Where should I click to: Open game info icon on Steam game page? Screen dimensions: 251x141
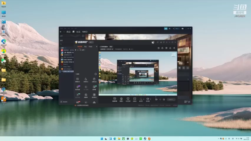pos(184,68)
